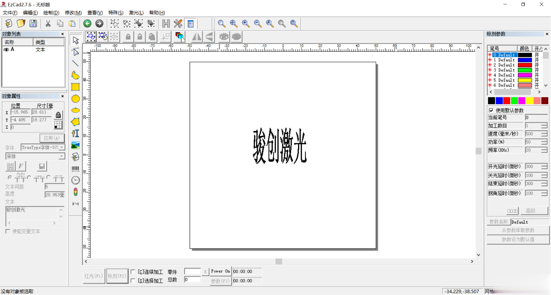Click the Undo green arrow
This screenshot has width=551, height=295.
[87, 24]
